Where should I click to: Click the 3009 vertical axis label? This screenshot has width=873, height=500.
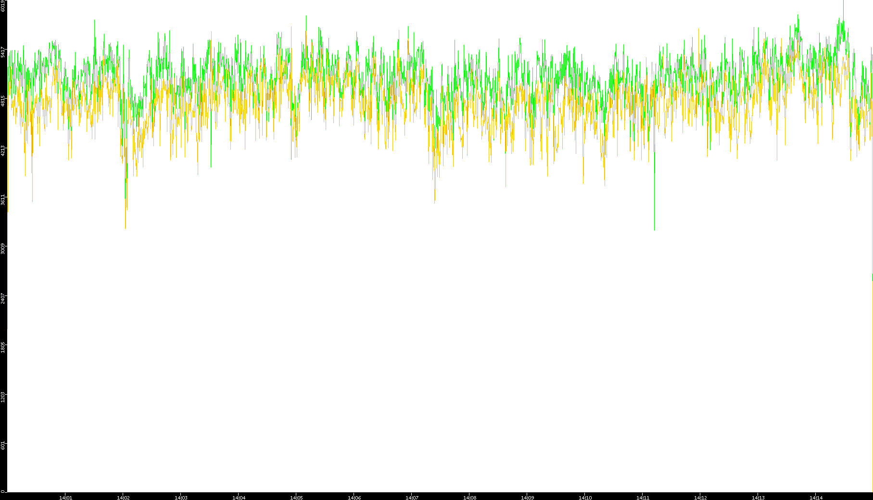(3, 249)
